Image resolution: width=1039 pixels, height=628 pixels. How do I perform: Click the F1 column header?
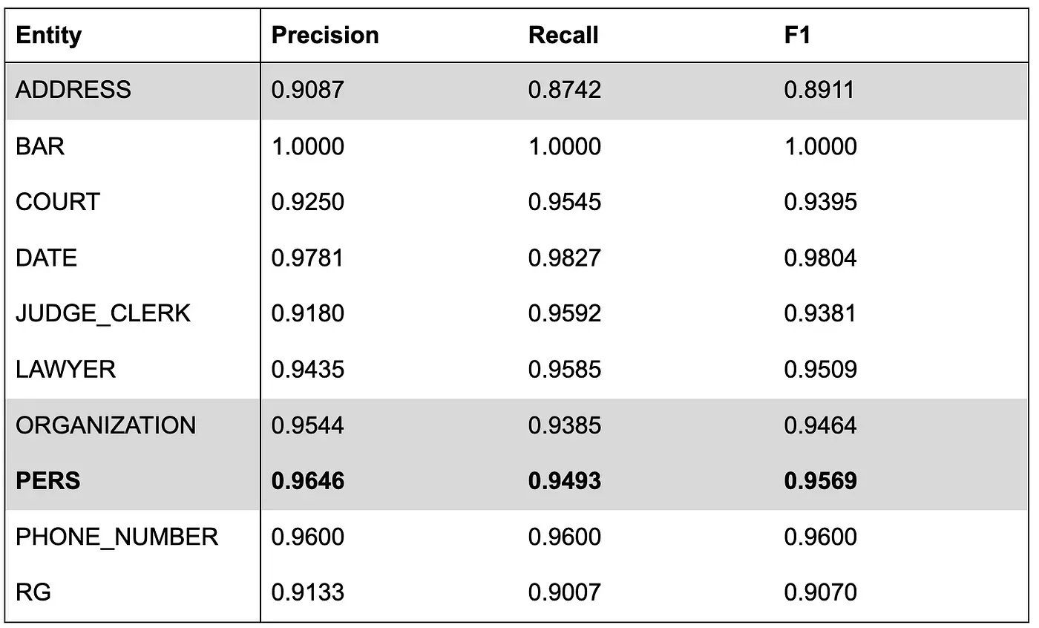797,36
